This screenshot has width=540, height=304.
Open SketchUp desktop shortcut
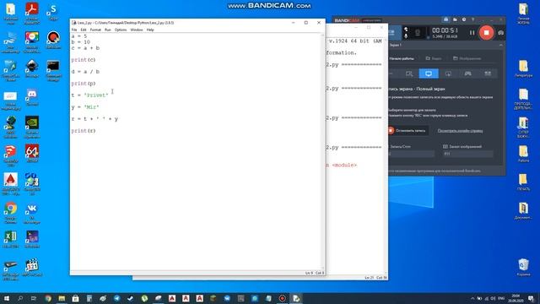(x=11, y=155)
